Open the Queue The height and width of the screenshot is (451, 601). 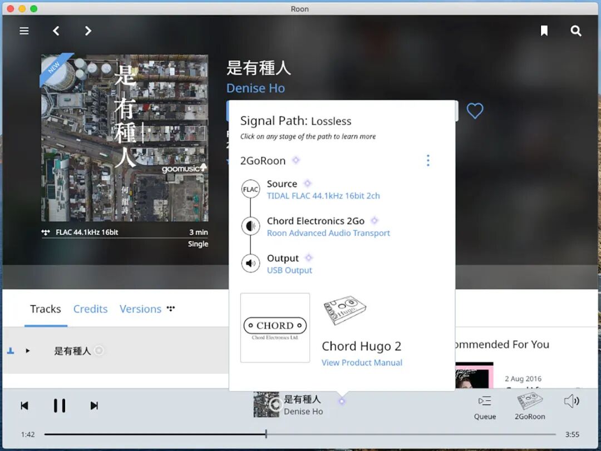pyautogui.click(x=485, y=408)
